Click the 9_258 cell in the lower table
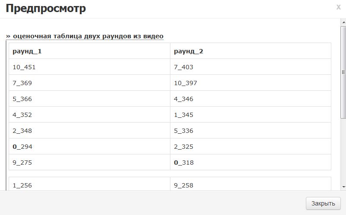The width and height of the screenshot is (346, 215). pyautogui.click(x=250, y=185)
